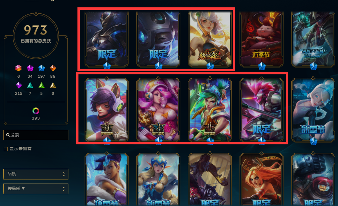The image size is (338, 206).
Task: Open the 品质 dropdown
Action: (36, 174)
